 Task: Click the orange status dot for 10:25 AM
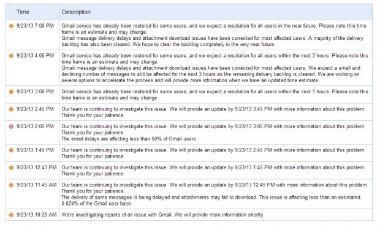[x=11, y=215]
